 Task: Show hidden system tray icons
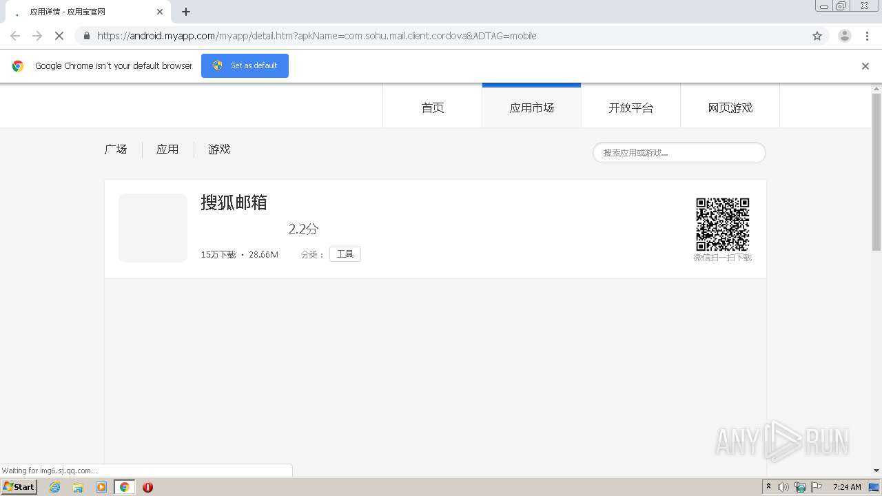(x=769, y=487)
